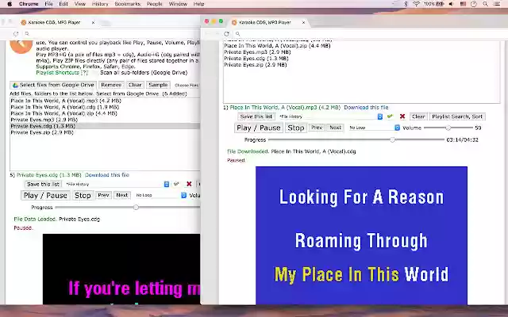The image size is (508, 317).
Task: Click search icon in right window address bar
Action: (x=237, y=33)
